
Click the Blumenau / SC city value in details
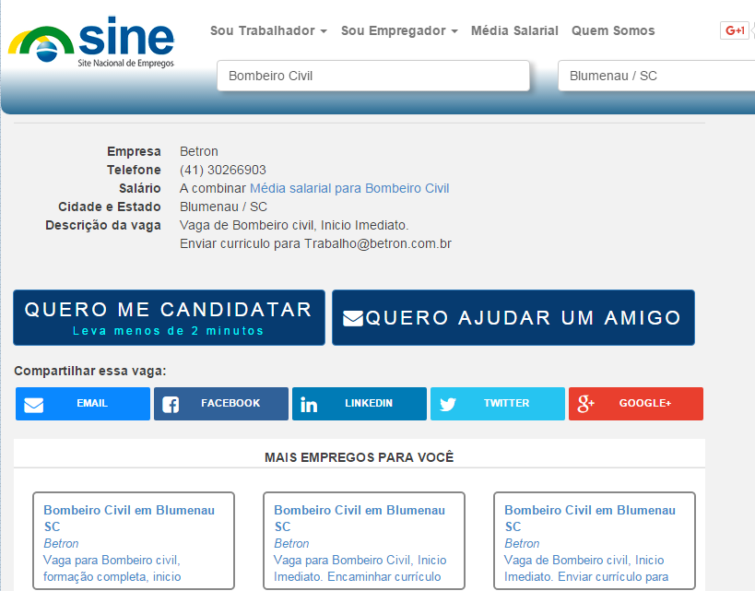pyautogui.click(x=223, y=207)
